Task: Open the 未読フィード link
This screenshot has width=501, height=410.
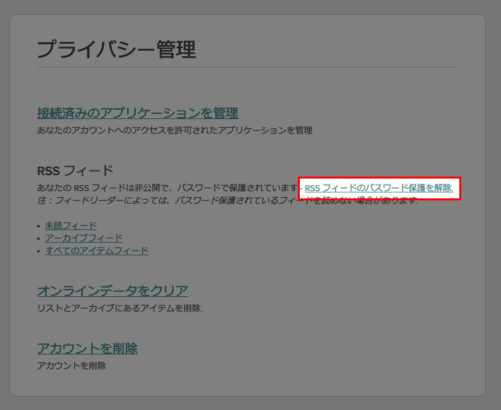Action: tap(71, 225)
